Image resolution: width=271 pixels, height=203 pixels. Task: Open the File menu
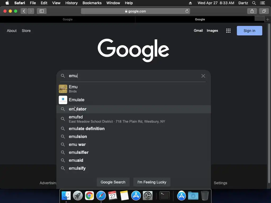tap(33, 3)
